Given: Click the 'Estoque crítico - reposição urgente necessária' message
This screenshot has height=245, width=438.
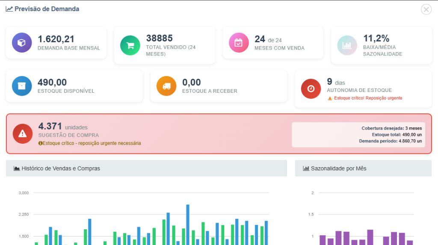Looking at the screenshot, I should [92, 143].
